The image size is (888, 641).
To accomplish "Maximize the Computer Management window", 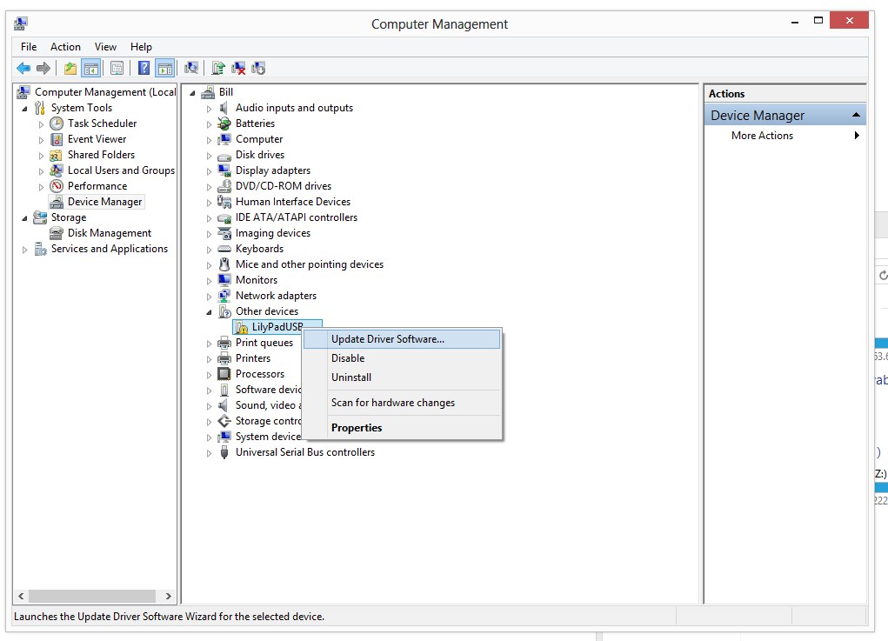I will (x=818, y=20).
